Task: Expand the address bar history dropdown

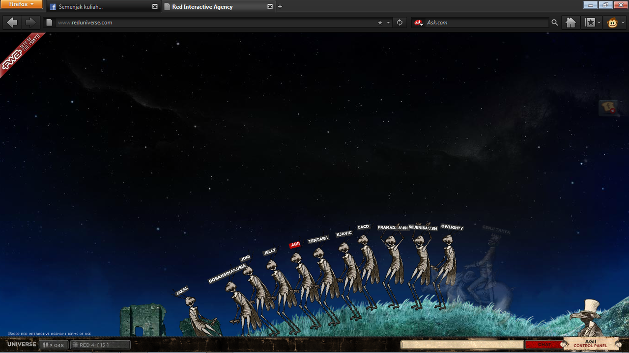Action: [x=388, y=23]
